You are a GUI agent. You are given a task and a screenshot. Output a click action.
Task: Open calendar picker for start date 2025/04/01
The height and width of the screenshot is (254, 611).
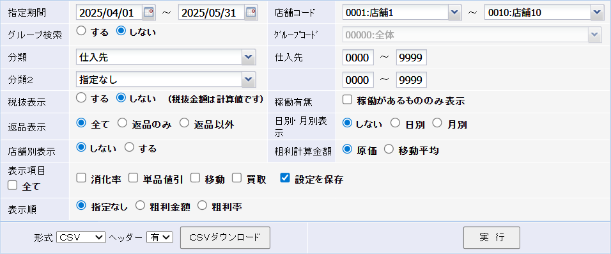click(149, 13)
